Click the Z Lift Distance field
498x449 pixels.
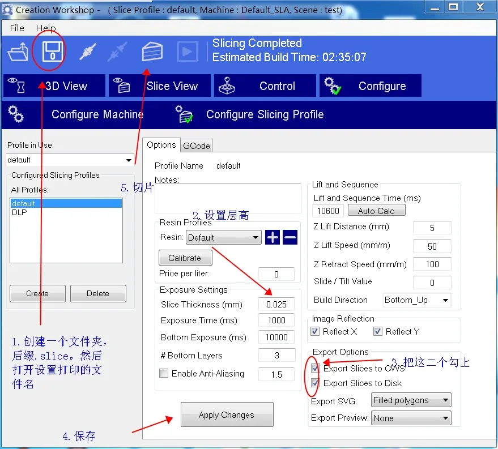pyautogui.click(x=432, y=228)
